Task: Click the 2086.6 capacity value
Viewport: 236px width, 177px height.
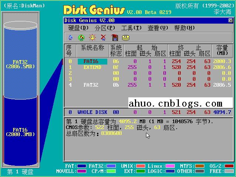Action: pos(222,67)
